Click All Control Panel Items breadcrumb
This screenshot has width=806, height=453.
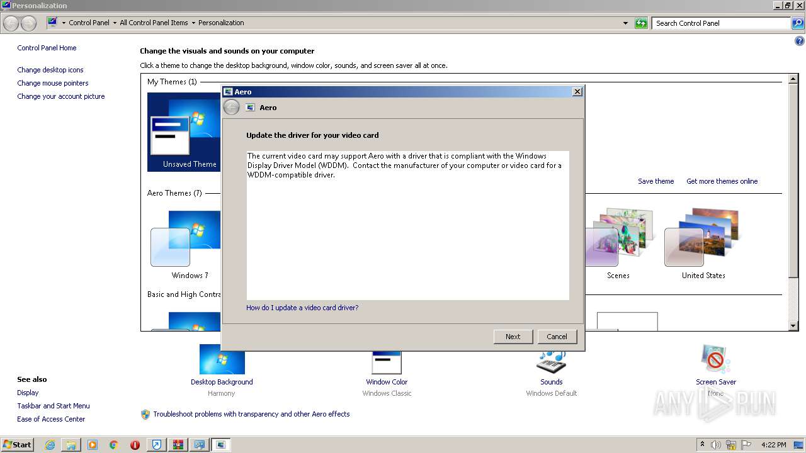click(154, 23)
